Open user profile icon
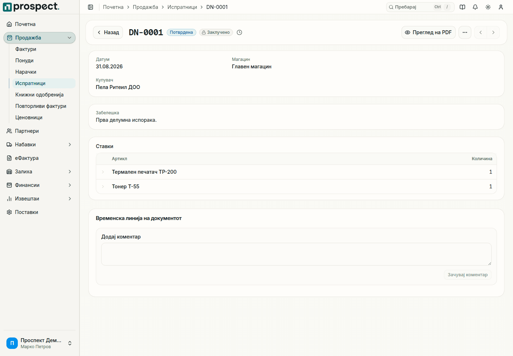 click(501, 7)
